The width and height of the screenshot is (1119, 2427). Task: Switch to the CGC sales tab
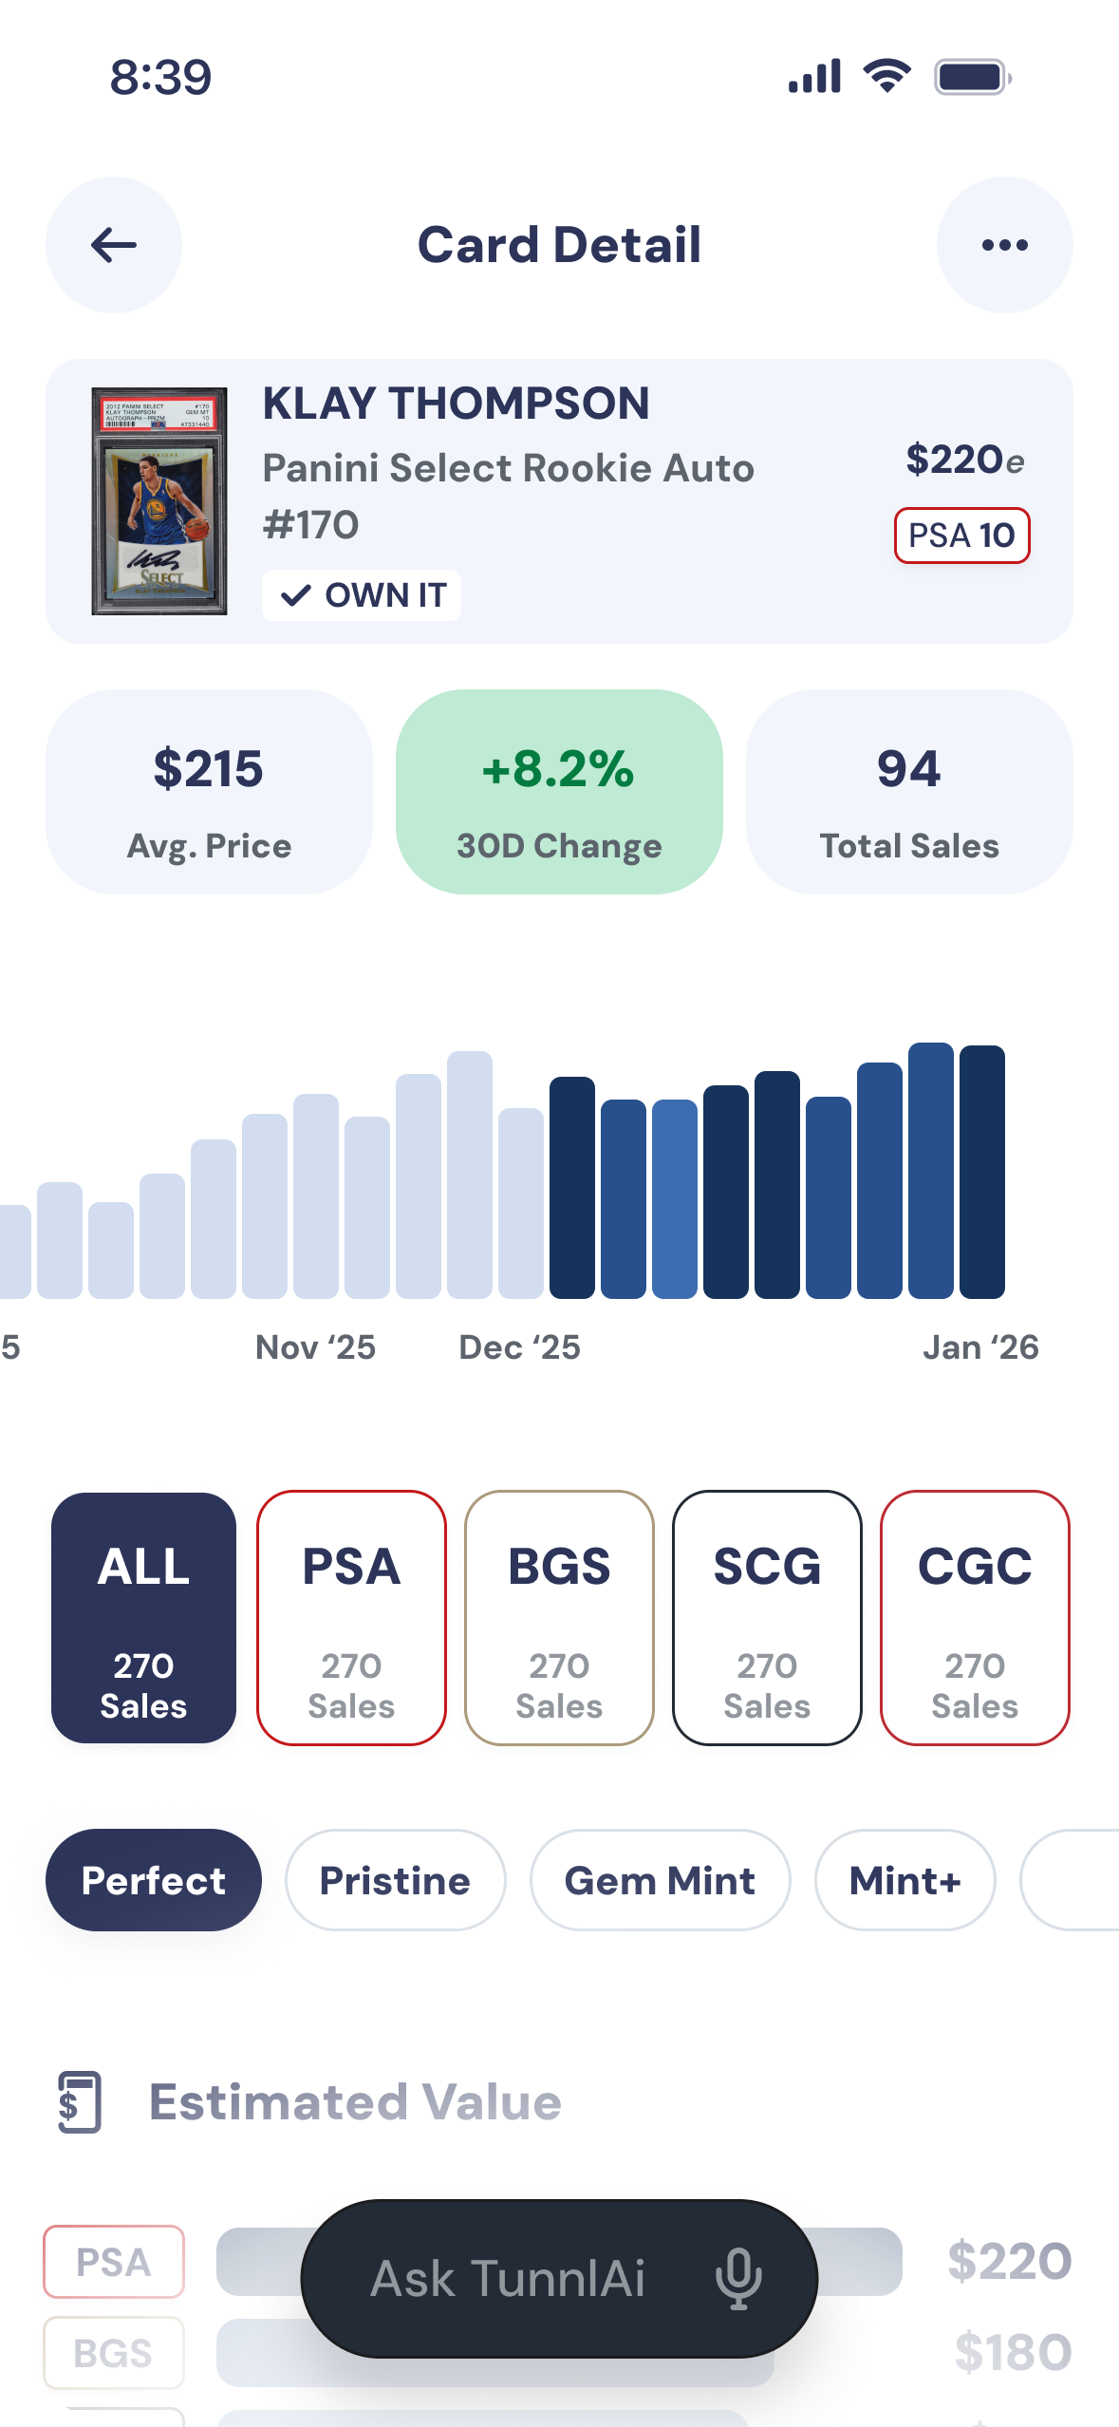tap(975, 1618)
